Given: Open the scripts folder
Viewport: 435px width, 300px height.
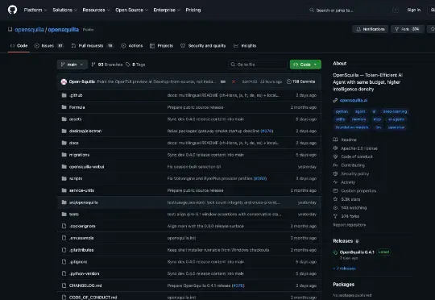Looking at the screenshot, I should pyautogui.click(x=76, y=178).
